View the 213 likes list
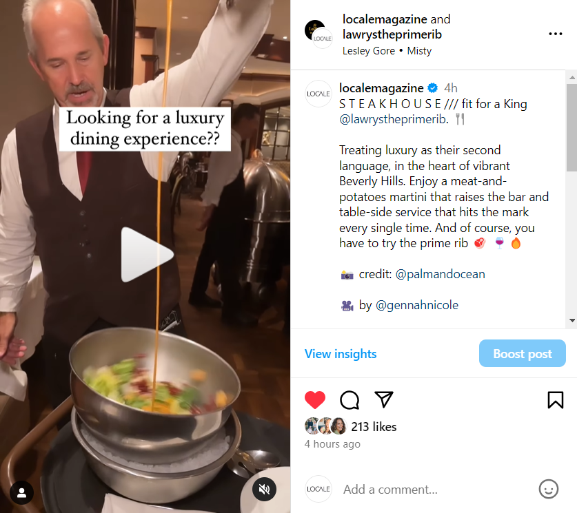Screen dimensions: 577x513 coord(374,427)
